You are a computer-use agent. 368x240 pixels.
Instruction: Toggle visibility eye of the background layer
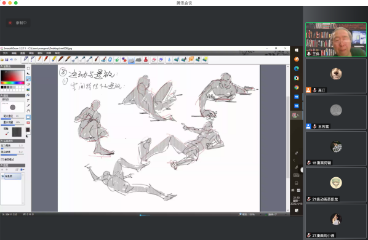(x=2, y=176)
